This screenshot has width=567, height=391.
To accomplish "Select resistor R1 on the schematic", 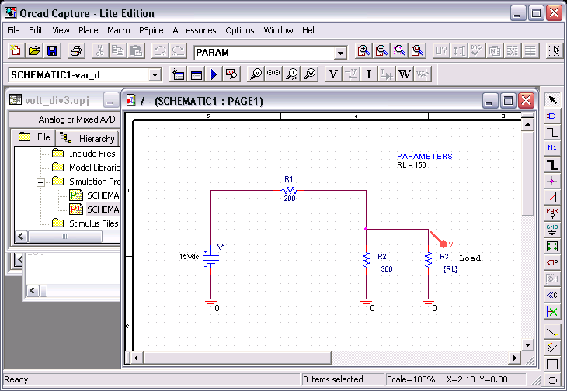I will click(289, 190).
